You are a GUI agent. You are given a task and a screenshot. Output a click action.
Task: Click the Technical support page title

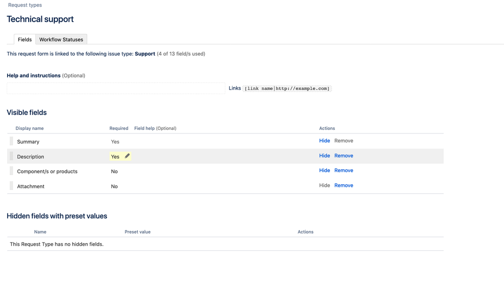(40, 19)
